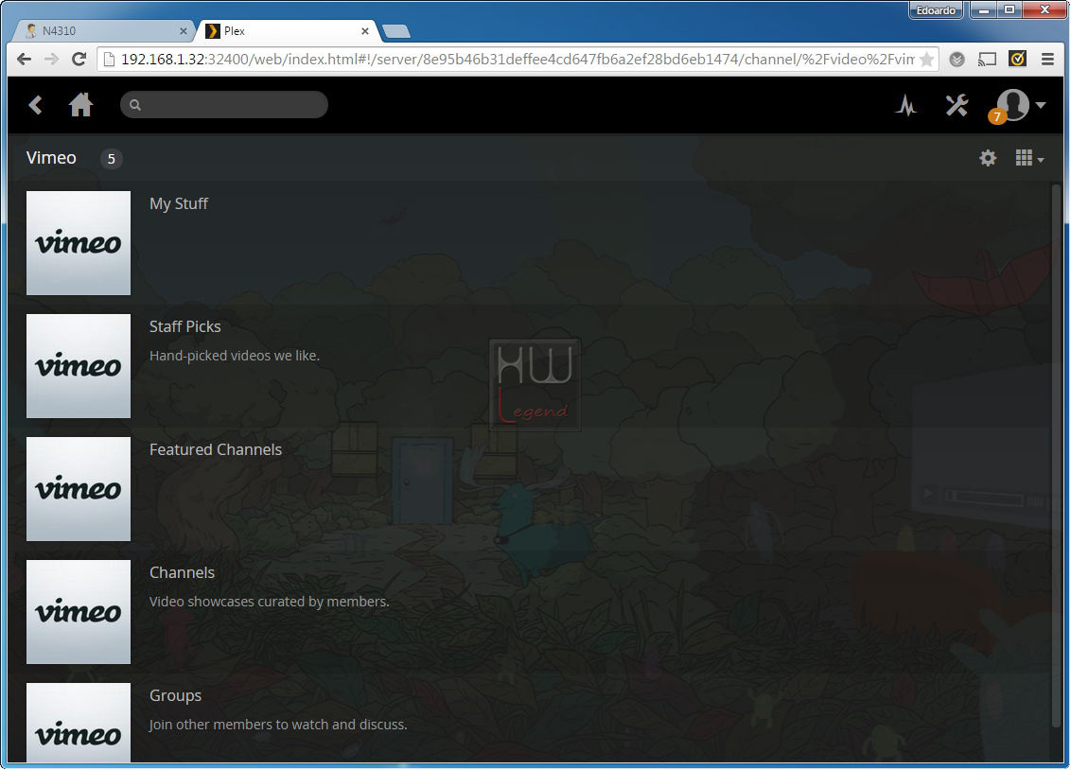Open the Featured Channels title
The height and width of the screenshot is (770, 1071).
(x=216, y=449)
